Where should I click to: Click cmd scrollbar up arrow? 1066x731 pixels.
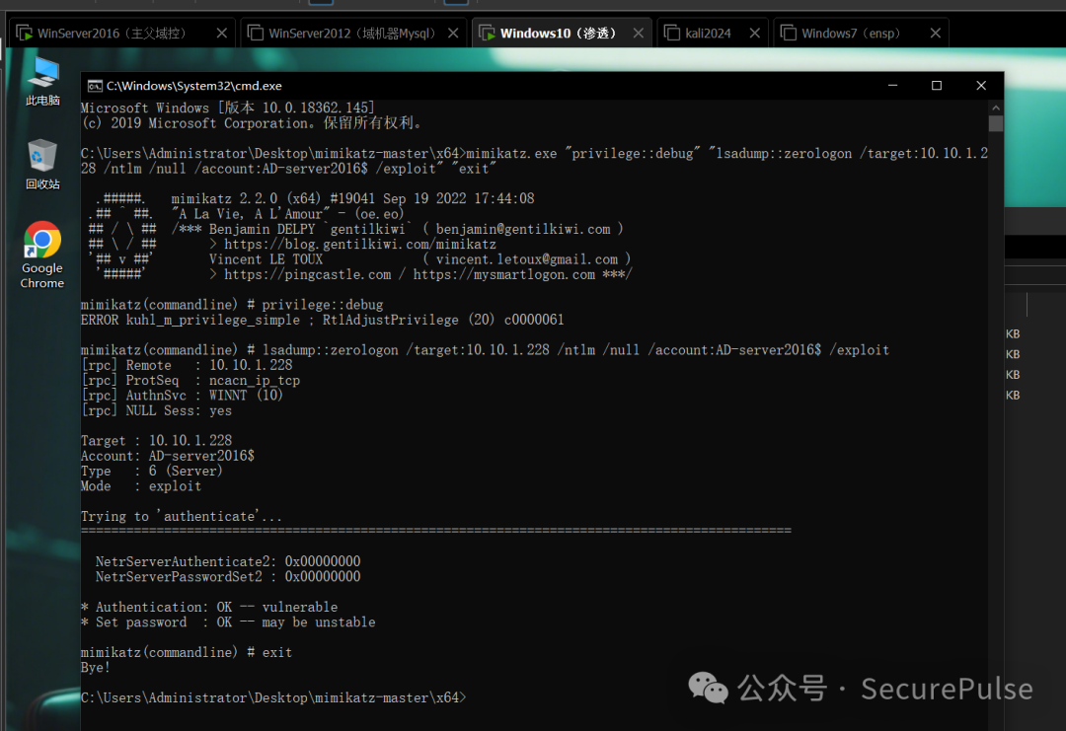[x=996, y=108]
